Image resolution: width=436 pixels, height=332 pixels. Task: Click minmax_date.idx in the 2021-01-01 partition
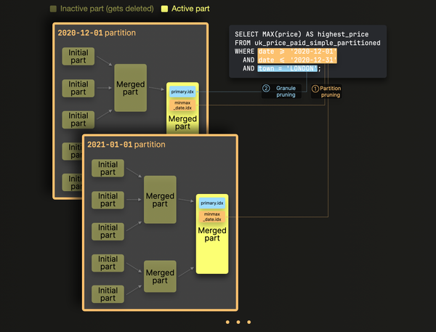pos(212,216)
